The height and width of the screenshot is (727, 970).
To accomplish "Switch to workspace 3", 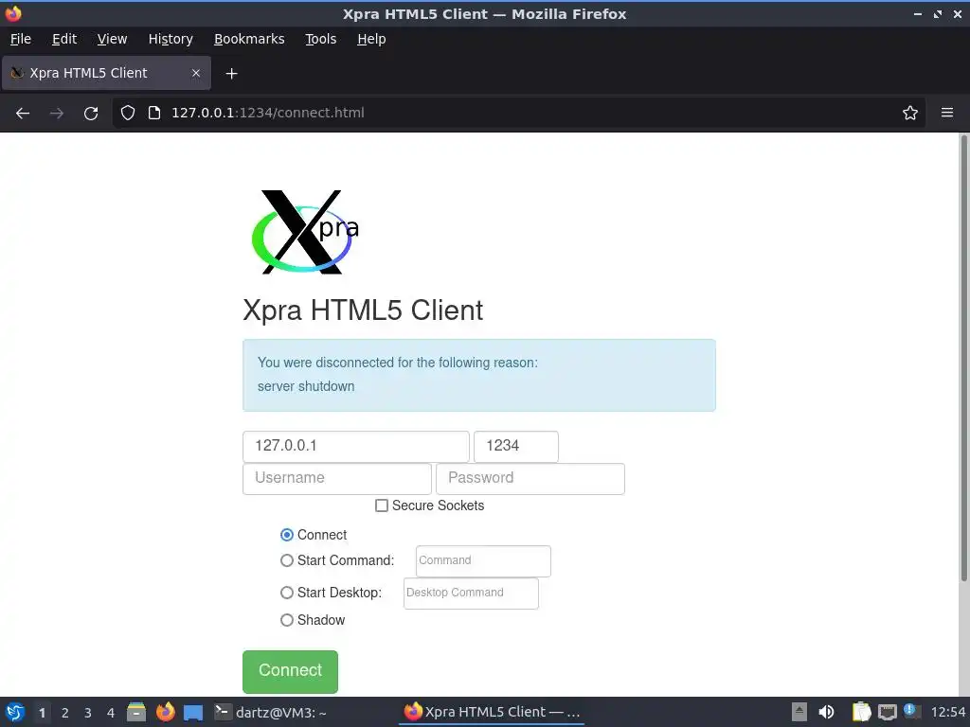I will pos(88,713).
